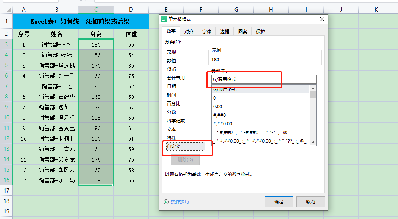The image size is (398, 219).
Task: Switch to the 数字 tab
Action: pyautogui.click(x=171, y=31)
